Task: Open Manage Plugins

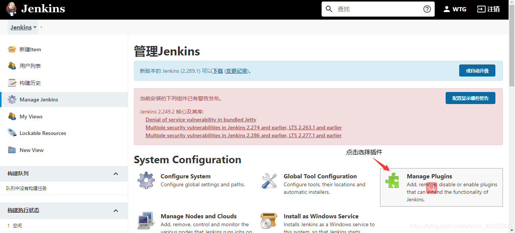Action: click(x=429, y=176)
